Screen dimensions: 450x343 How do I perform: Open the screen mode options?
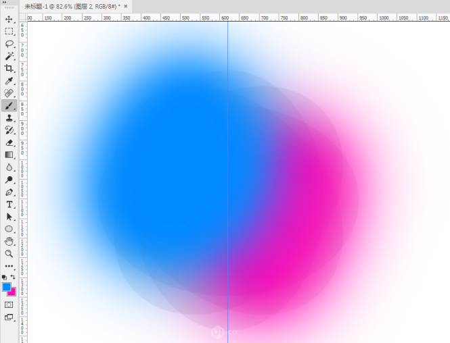click(x=9, y=317)
